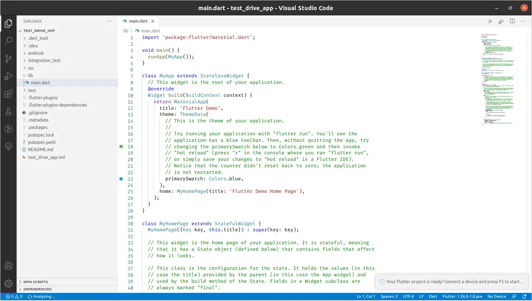Open the Manage gear icon
Screen dimensions: 532x301
pyautogui.click(x=8, y=284)
